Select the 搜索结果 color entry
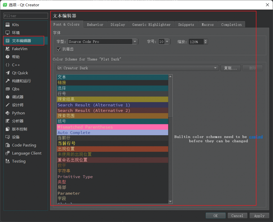This screenshot has width=273, height=222. (x=113, y=99)
